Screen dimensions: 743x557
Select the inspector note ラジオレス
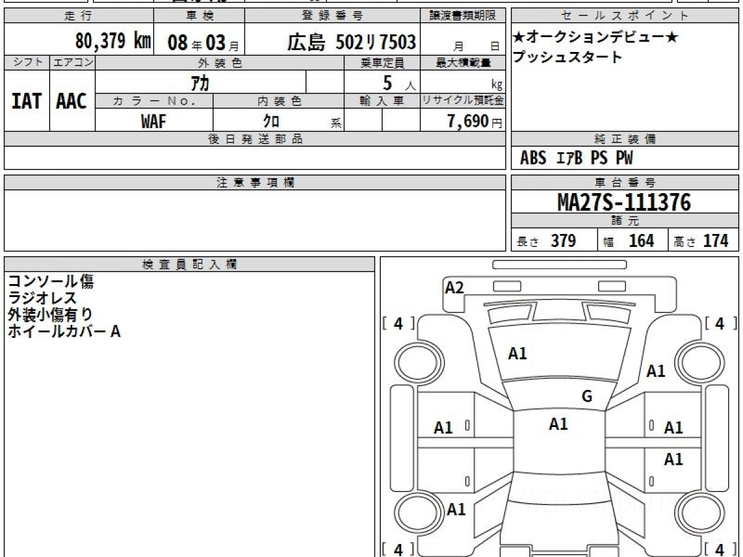(42, 298)
